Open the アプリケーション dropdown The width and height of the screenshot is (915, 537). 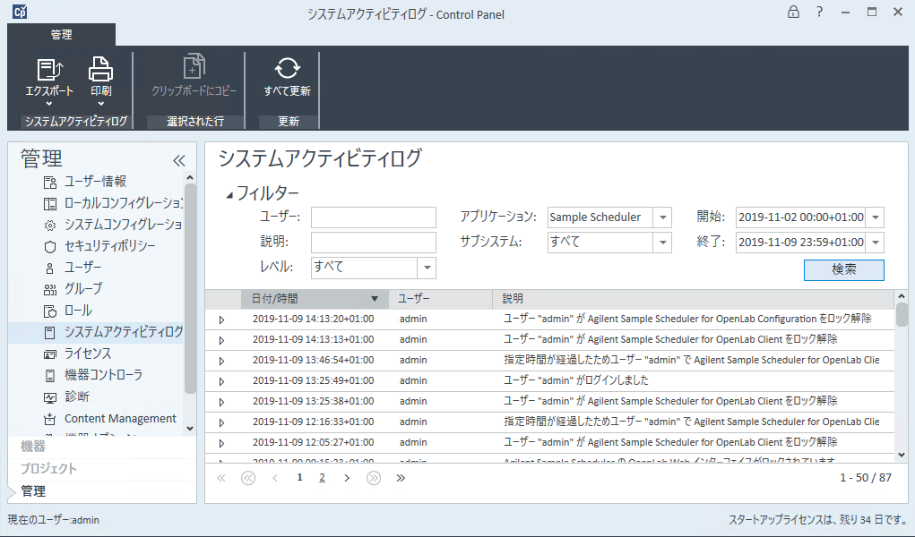coord(662,217)
